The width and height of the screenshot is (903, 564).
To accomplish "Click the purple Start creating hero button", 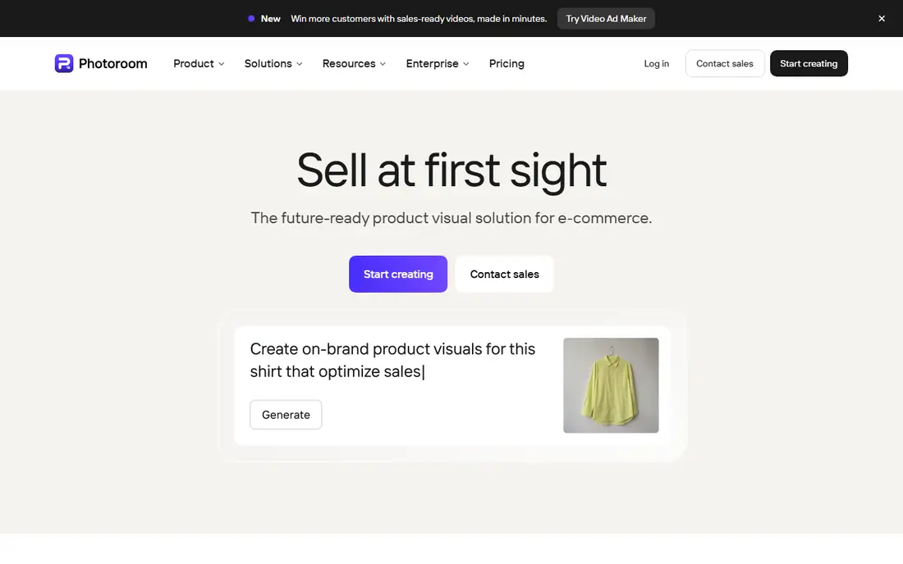I will (398, 275).
